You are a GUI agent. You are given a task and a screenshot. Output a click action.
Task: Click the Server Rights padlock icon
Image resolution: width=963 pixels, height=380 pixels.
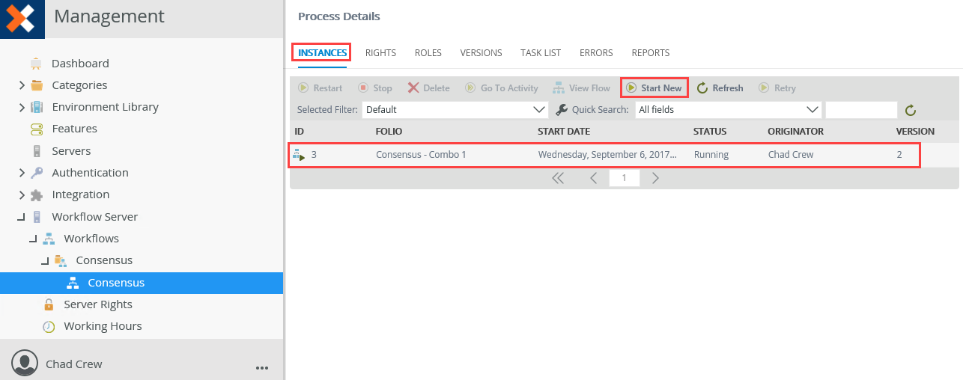(49, 304)
